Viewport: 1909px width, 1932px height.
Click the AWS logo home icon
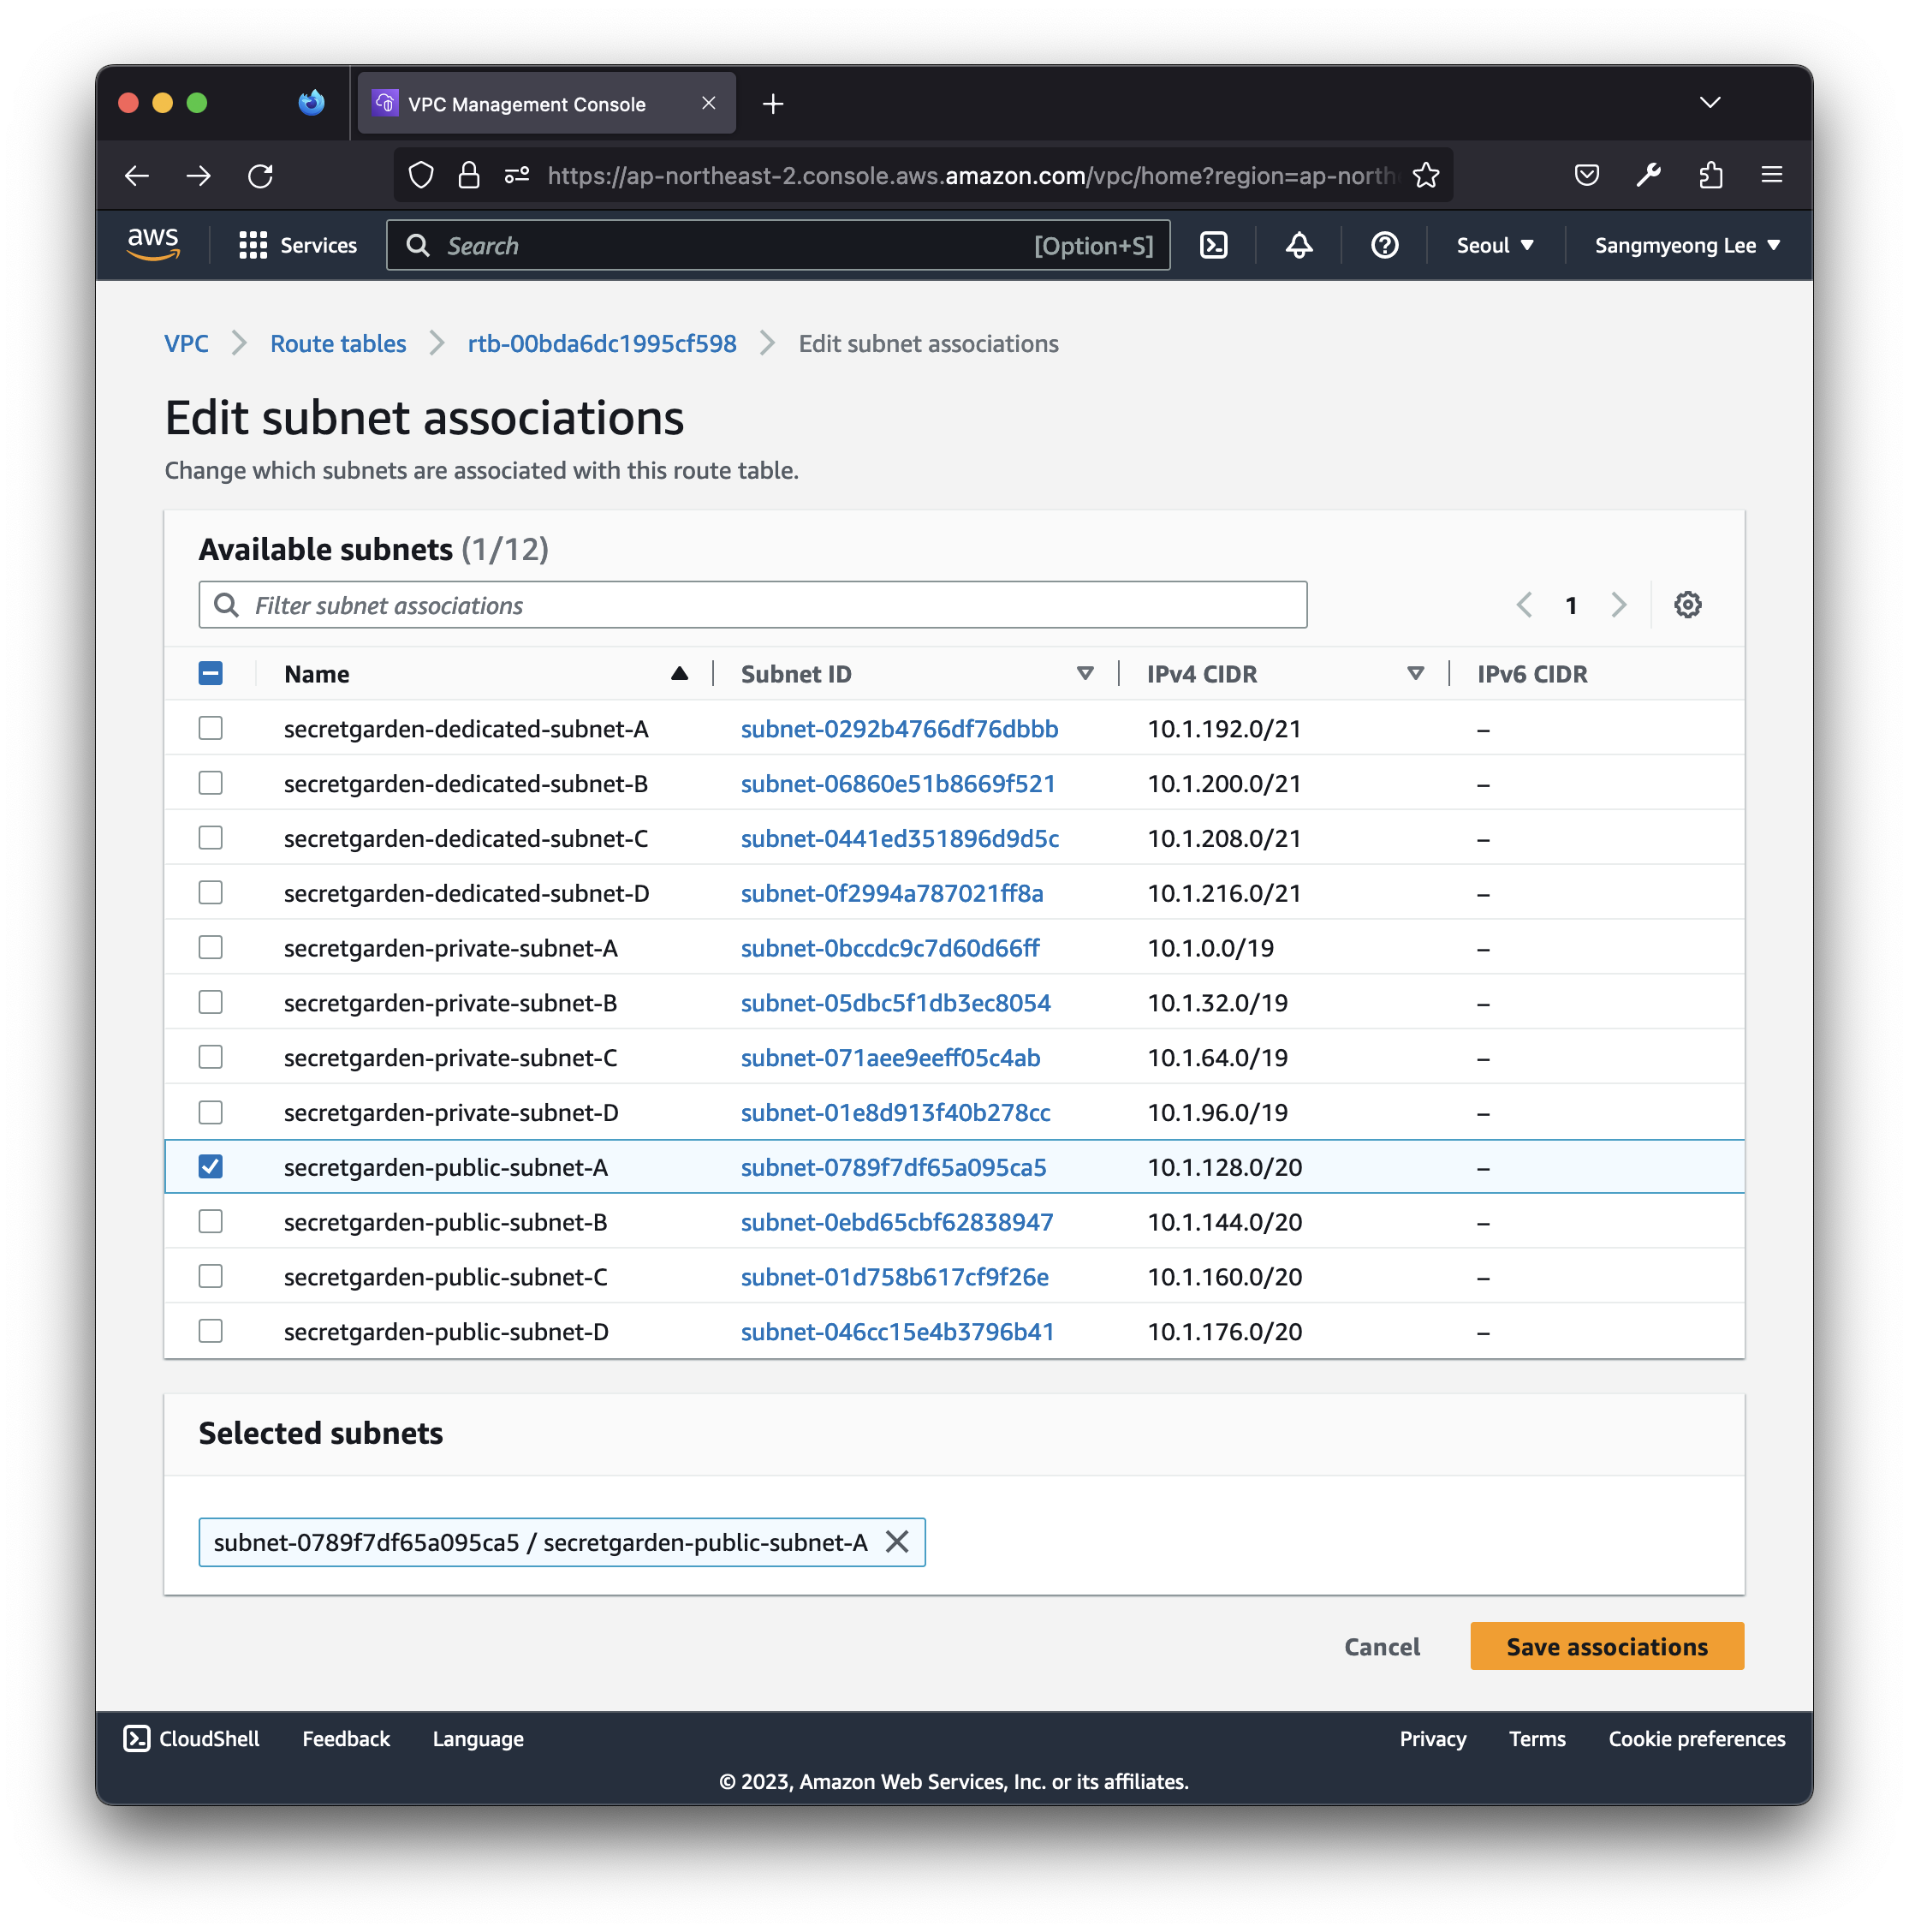coord(153,245)
